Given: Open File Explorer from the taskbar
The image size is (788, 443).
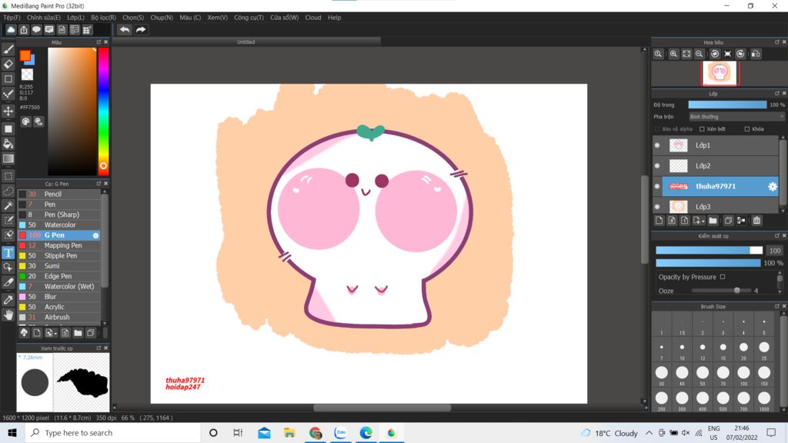Looking at the screenshot, I should [289, 433].
